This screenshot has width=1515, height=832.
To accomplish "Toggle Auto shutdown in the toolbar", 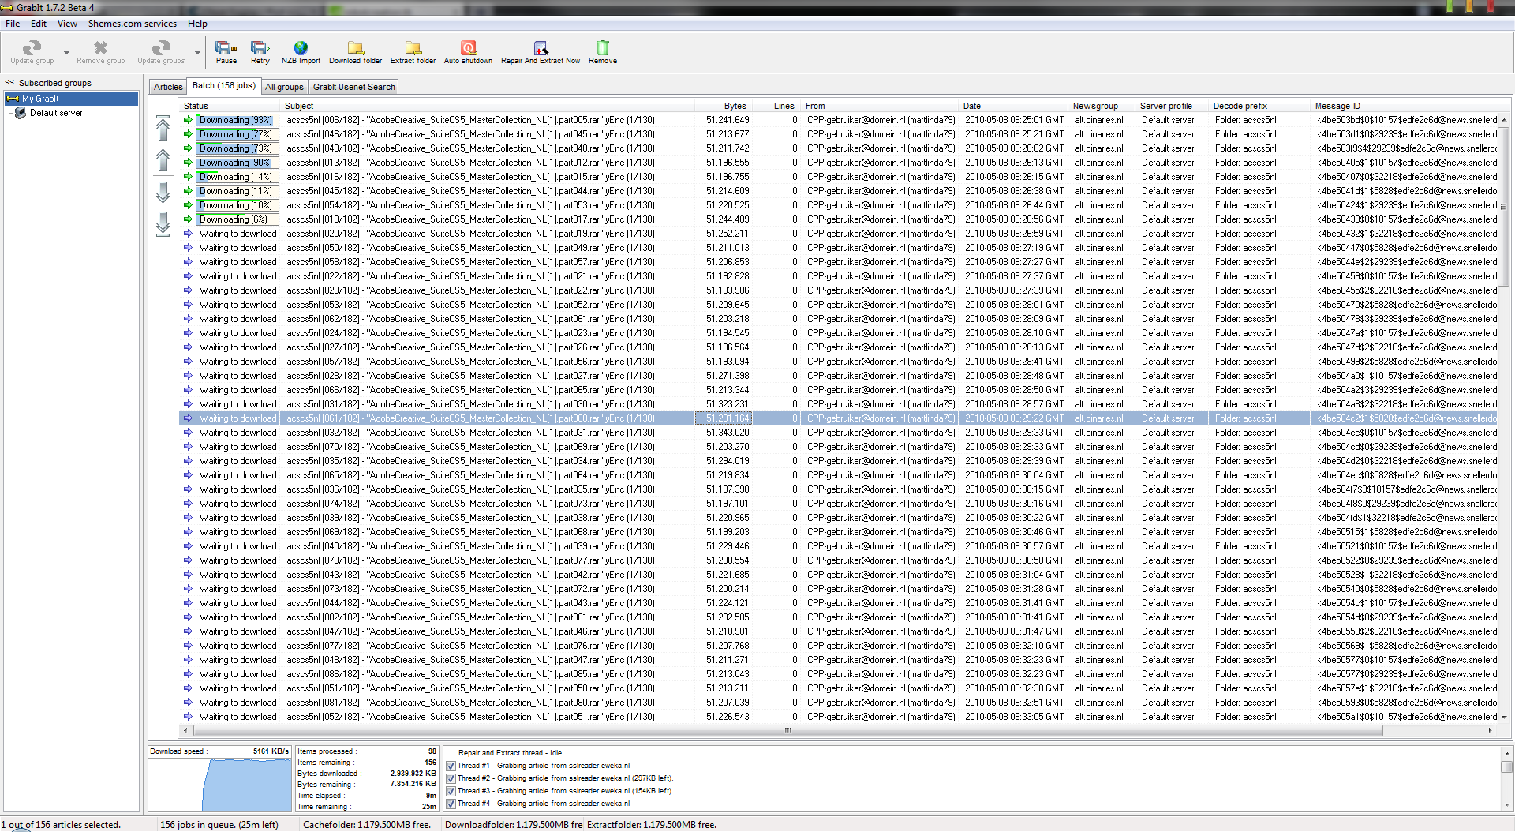I will pyautogui.click(x=468, y=52).
